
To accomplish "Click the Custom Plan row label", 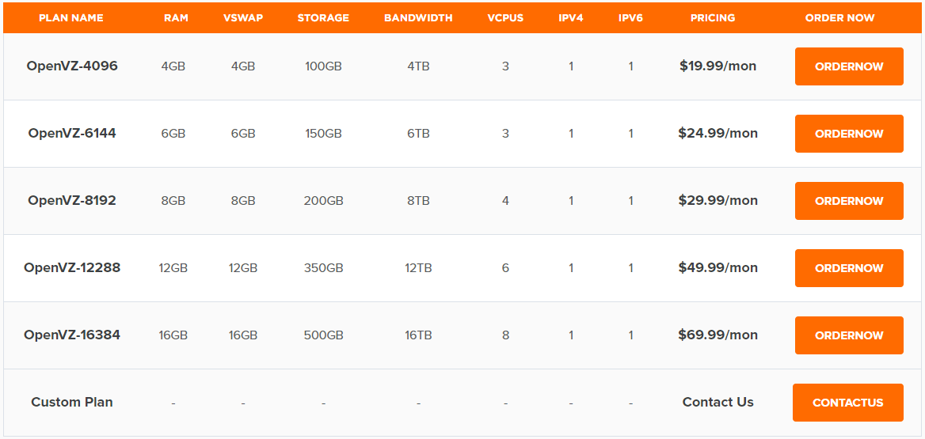I will (x=72, y=402).
